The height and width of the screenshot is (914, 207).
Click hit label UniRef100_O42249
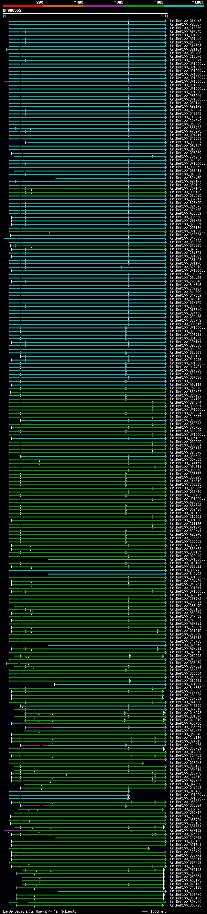click(185, 160)
